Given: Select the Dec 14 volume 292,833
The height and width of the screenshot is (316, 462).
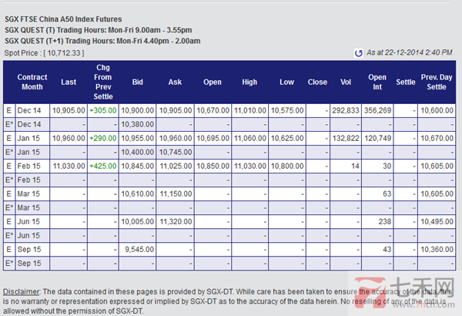Looking at the screenshot, I should (346, 111).
